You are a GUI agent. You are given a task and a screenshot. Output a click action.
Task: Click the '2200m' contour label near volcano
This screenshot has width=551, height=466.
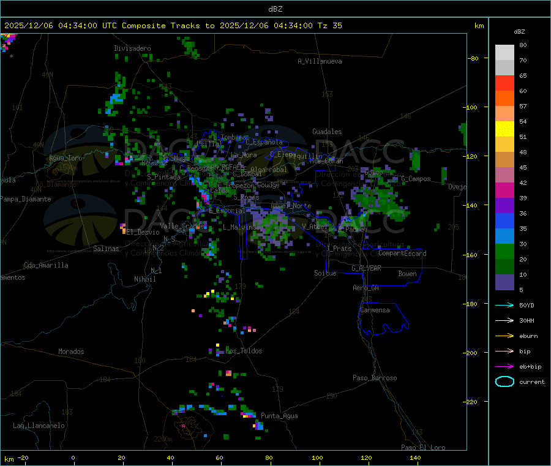[x=163, y=439]
